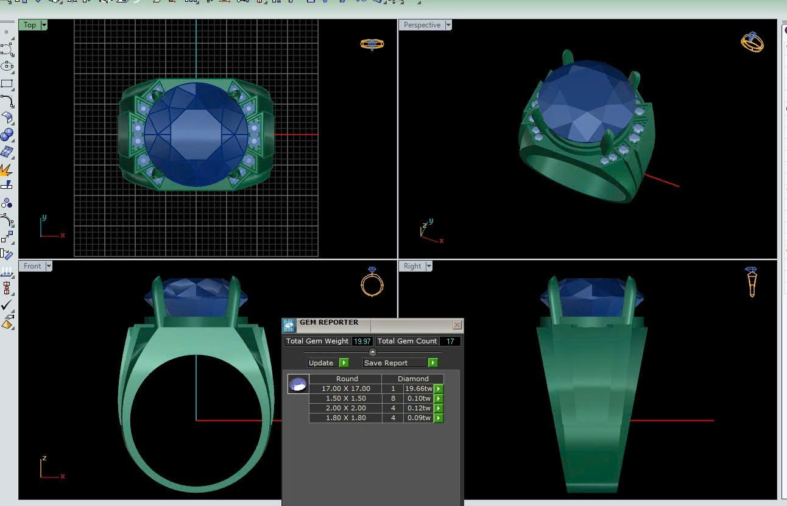Close the Gem Reporter panel
Screen dimensions: 787x506
(x=457, y=325)
